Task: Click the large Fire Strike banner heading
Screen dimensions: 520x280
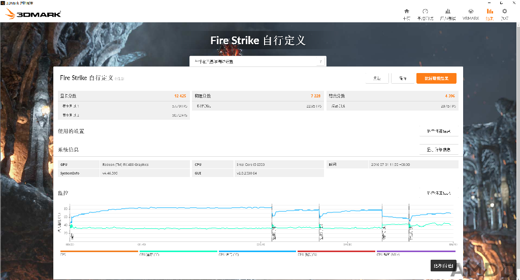Action: [x=257, y=41]
